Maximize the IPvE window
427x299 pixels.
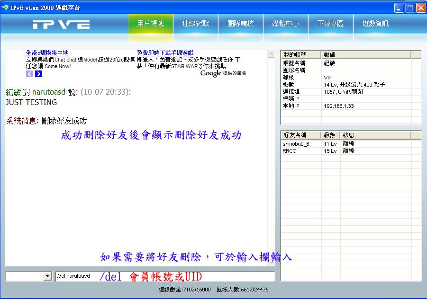(x=410, y=8)
